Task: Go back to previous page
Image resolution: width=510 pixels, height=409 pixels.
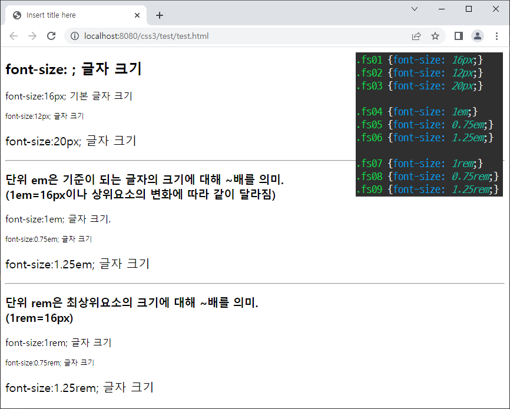Action: click(x=14, y=36)
